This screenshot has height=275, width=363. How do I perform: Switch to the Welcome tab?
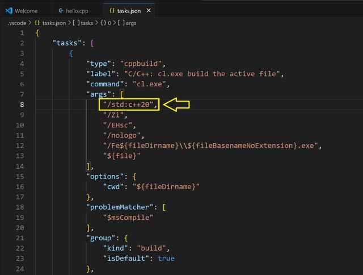[x=26, y=11]
